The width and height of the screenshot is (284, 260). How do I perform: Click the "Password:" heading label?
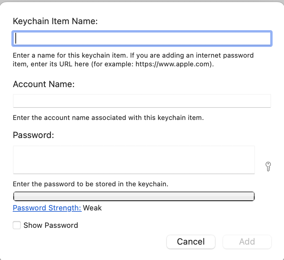(x=33, y=135)
